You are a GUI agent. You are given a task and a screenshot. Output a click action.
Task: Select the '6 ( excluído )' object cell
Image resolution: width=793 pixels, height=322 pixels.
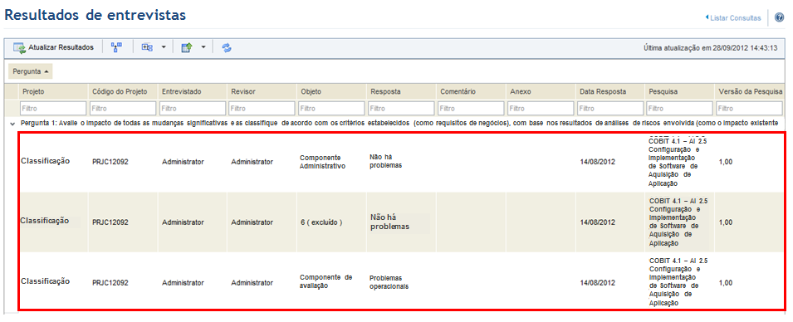pyautogui.click(x=321, y=222)
